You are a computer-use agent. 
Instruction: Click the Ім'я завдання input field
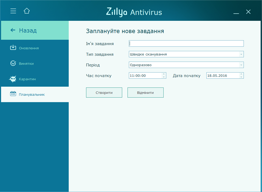pos(186,43)
